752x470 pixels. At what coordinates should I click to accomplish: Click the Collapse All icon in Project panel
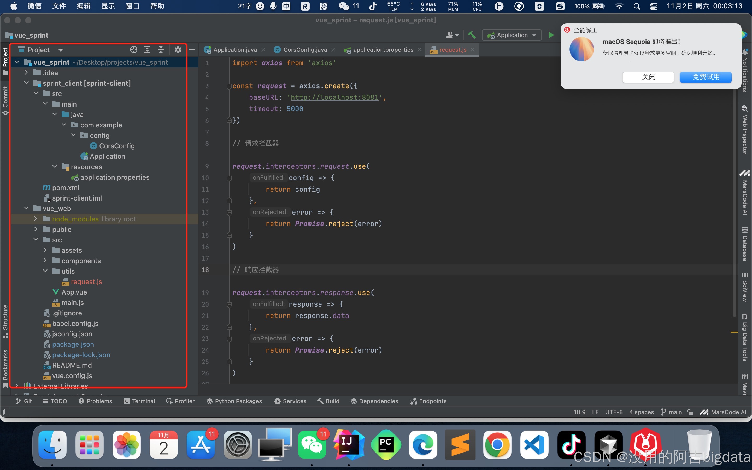pos(161,50)
